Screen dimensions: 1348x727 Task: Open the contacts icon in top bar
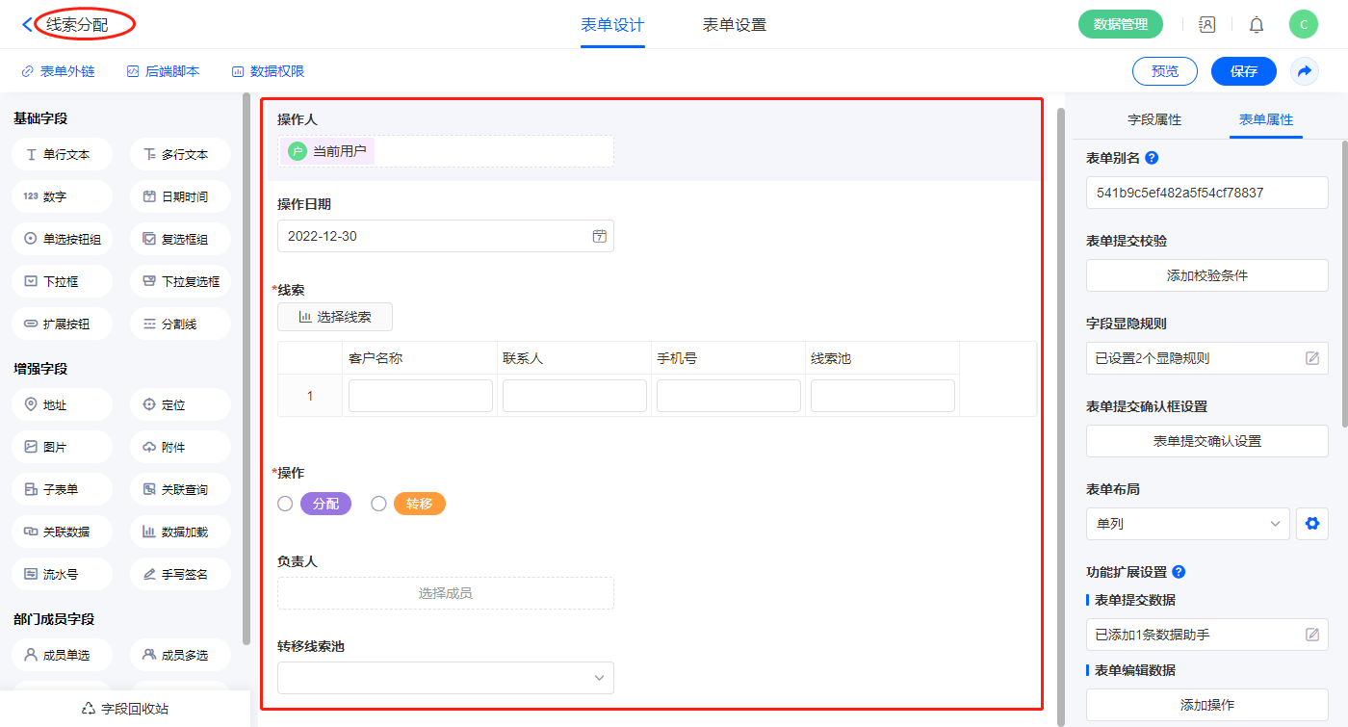pyautogui.click(x=1206, y=25)
